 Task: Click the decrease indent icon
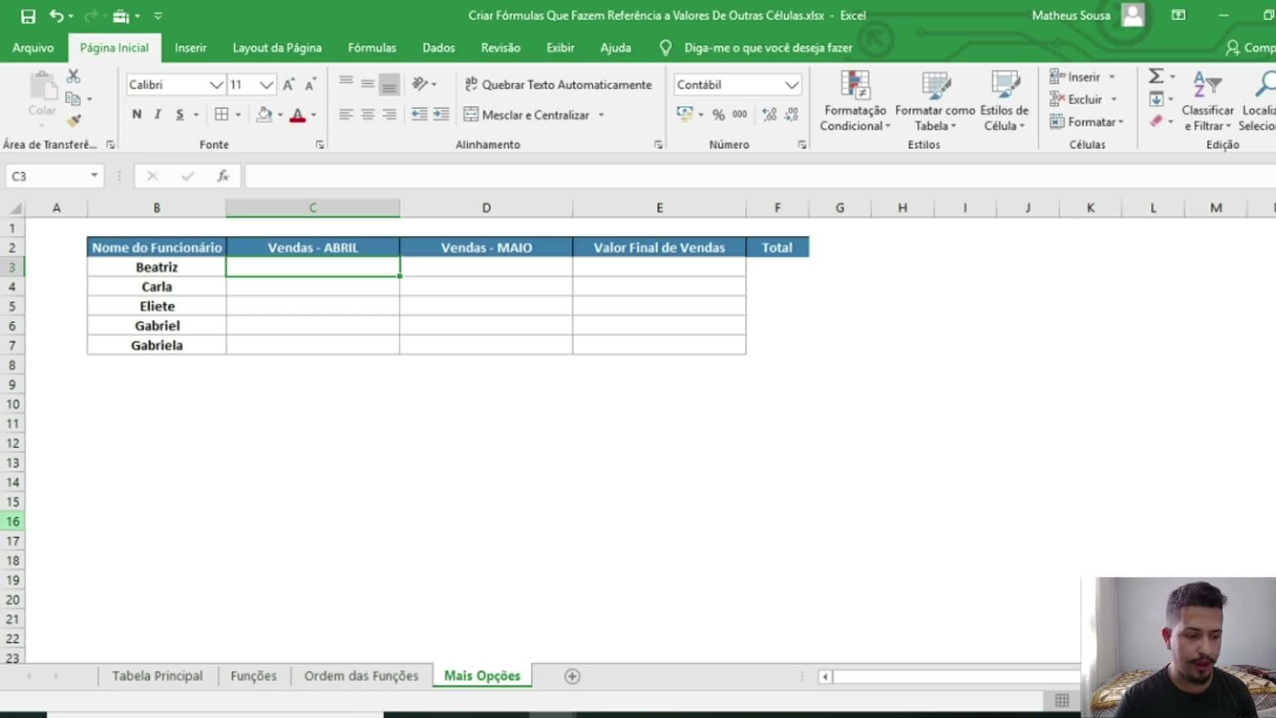[x=419, y=114]
